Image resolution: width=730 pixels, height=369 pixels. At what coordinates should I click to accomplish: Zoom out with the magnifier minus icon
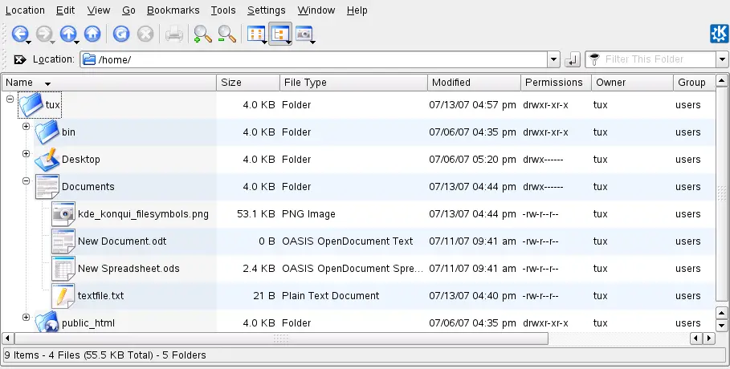227,34
